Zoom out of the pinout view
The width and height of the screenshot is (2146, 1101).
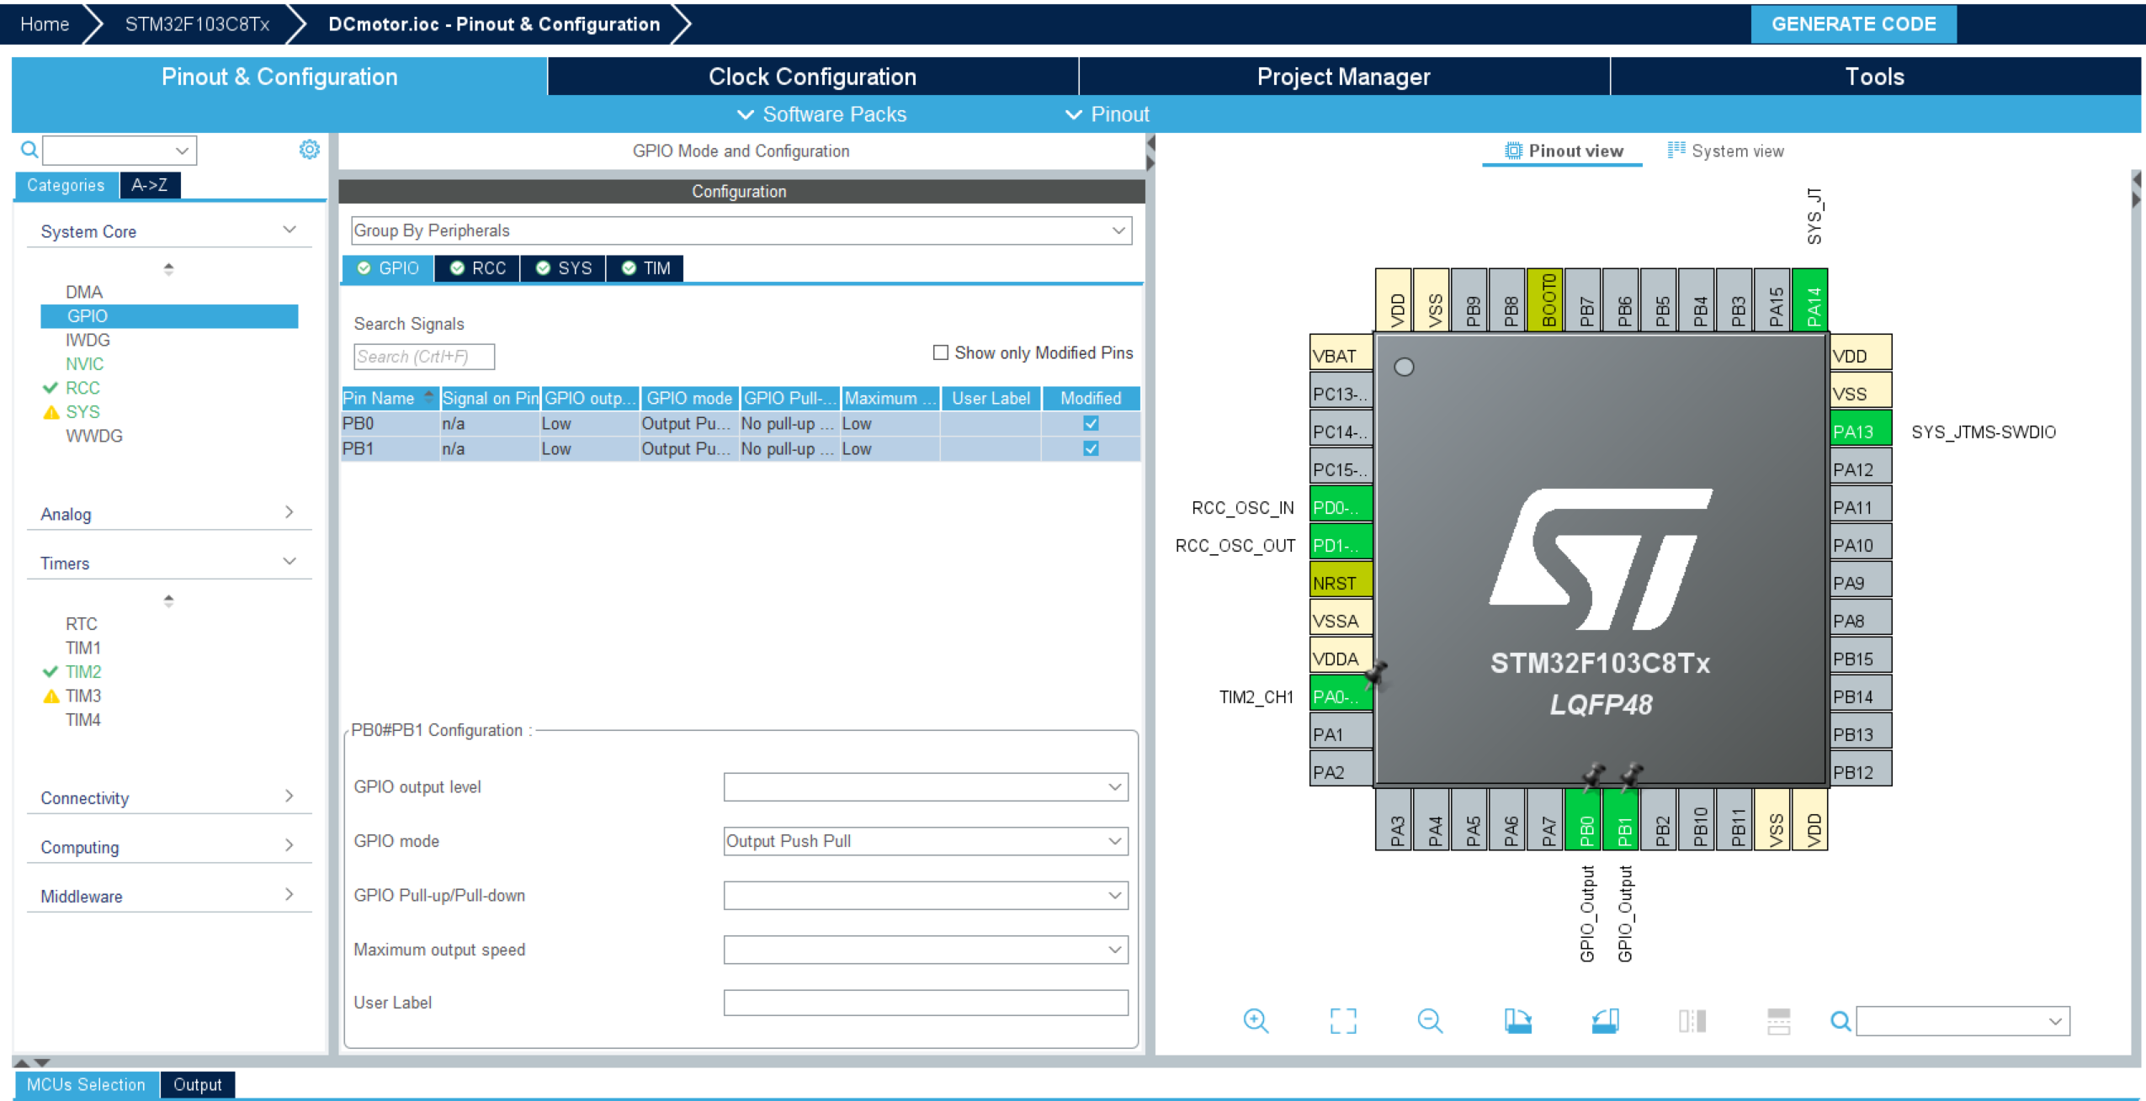point(1430,1020)
